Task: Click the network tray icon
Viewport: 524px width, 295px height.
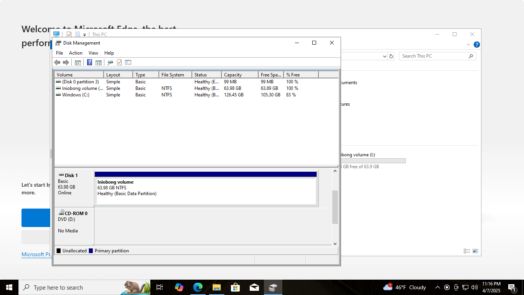Action: pos(465,287)
